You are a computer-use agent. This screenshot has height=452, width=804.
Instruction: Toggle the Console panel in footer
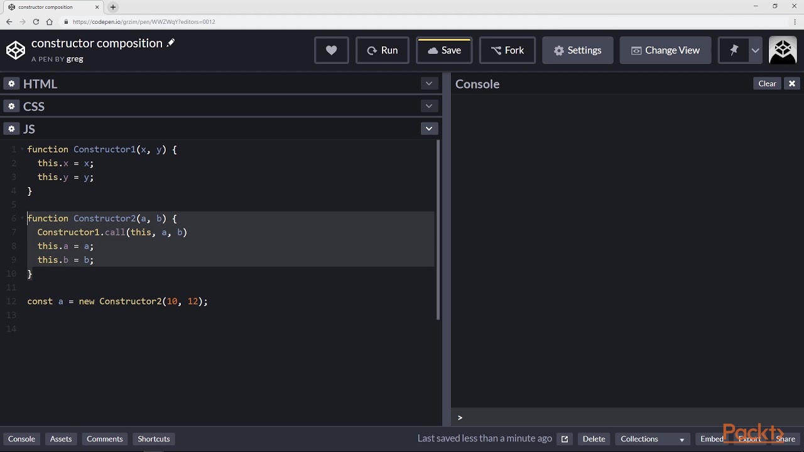[21, 439]
